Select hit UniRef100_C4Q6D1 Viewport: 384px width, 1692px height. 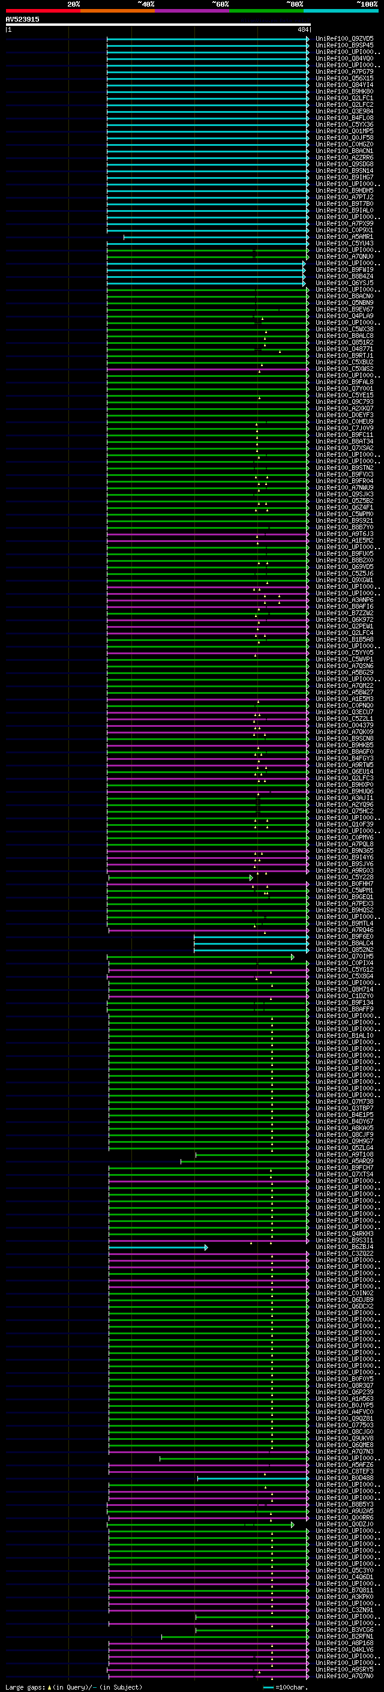(344, 1577)
